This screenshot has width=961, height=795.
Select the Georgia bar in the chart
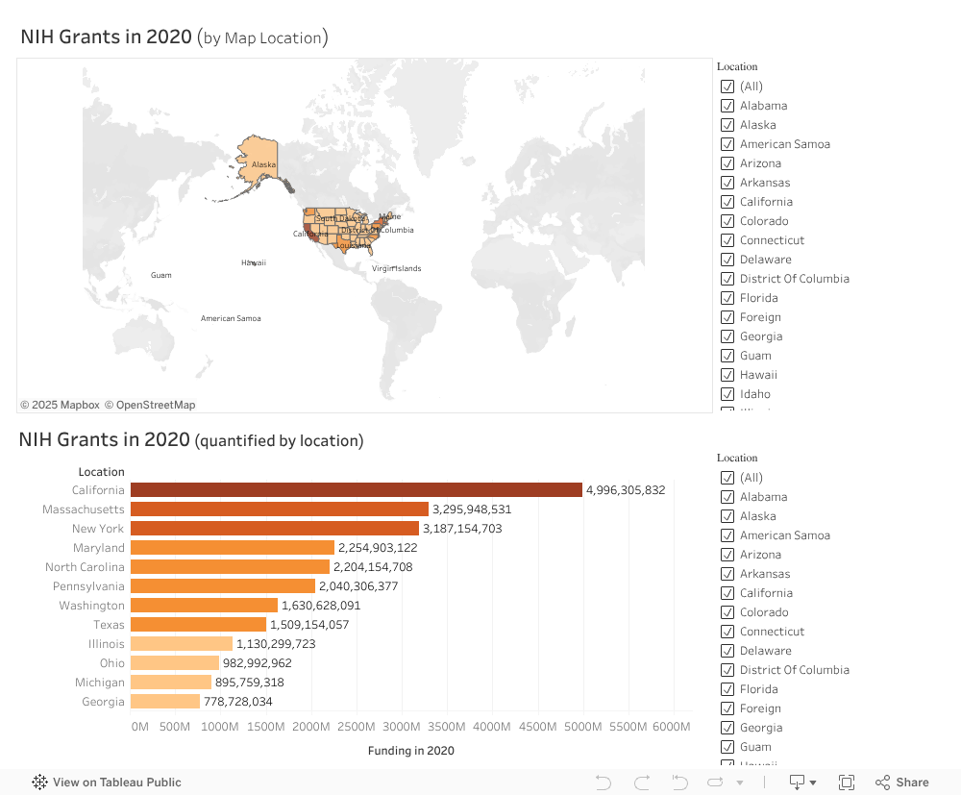tap(165, 701)
